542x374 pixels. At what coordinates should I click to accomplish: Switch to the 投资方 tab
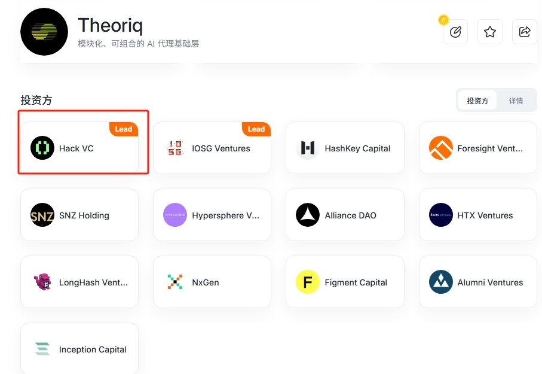(x=477, y=101)
